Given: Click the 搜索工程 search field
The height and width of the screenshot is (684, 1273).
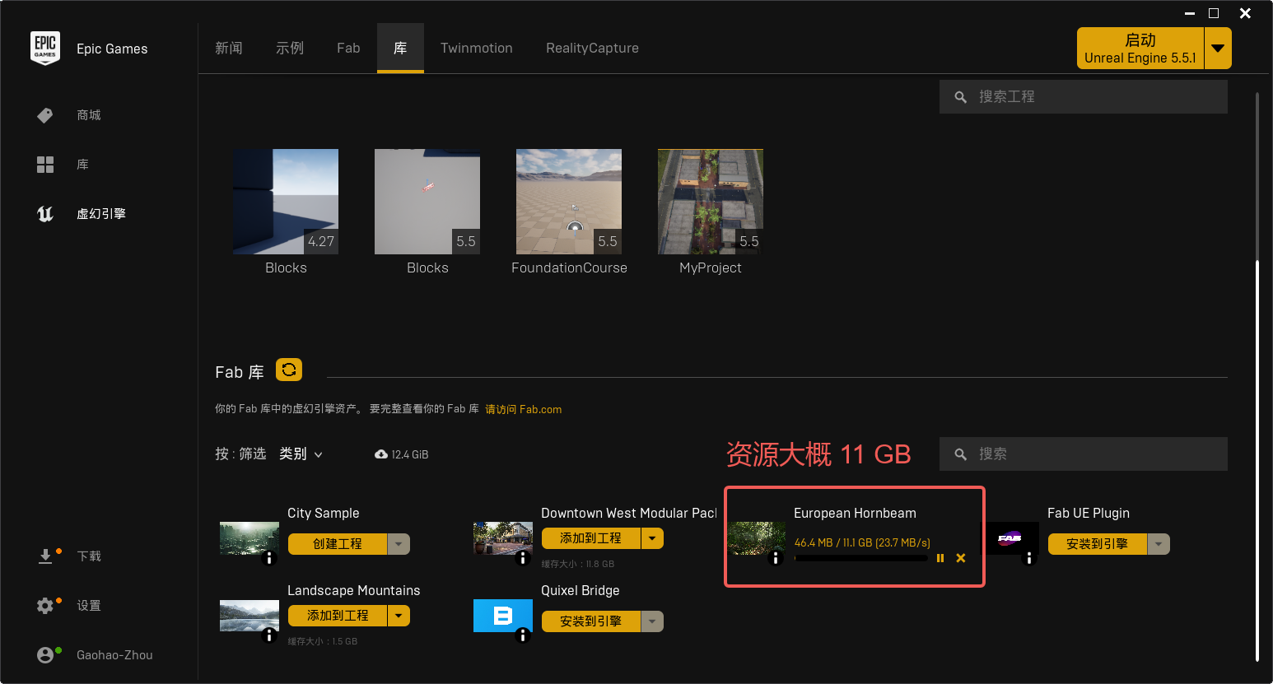Looking at the screenshot, I should (x=1084, y=97).
